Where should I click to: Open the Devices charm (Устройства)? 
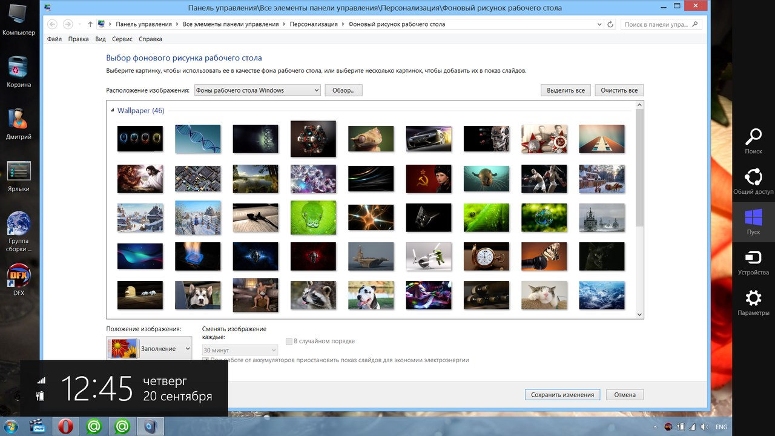[753, 262]
